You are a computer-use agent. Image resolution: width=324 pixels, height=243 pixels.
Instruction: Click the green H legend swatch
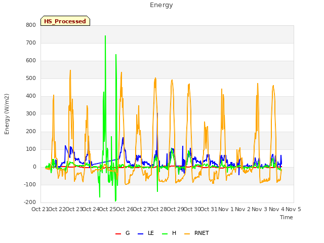165,234
